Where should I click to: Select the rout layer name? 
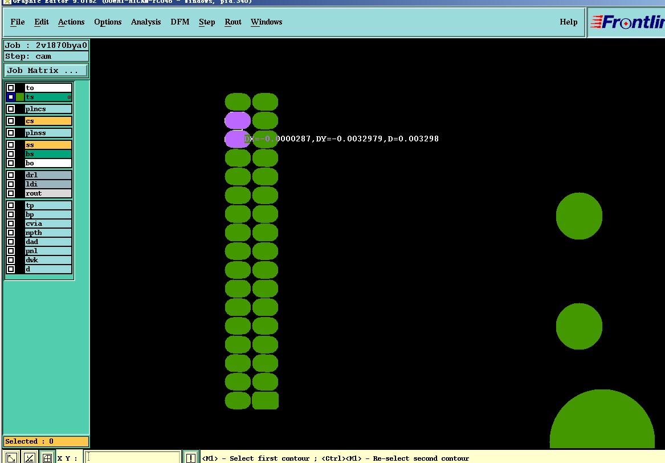[48, 193]
